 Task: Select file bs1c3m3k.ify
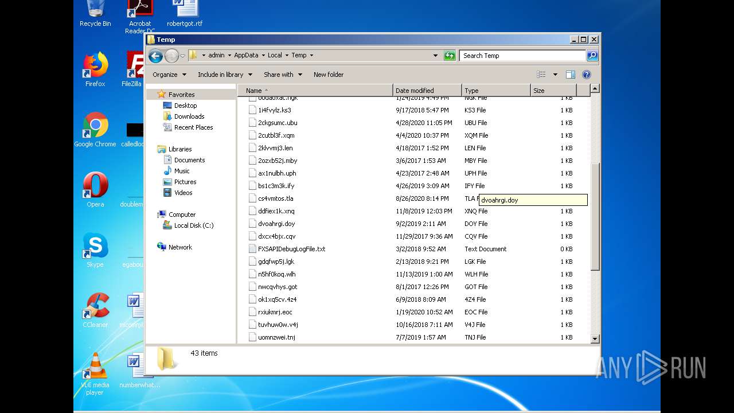(276, 186)
